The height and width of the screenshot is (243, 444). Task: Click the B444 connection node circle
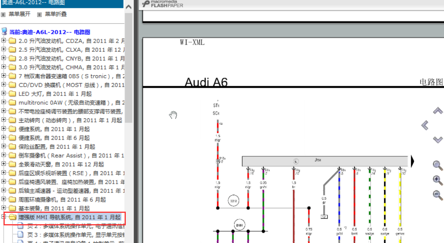(x=239, y=225)
